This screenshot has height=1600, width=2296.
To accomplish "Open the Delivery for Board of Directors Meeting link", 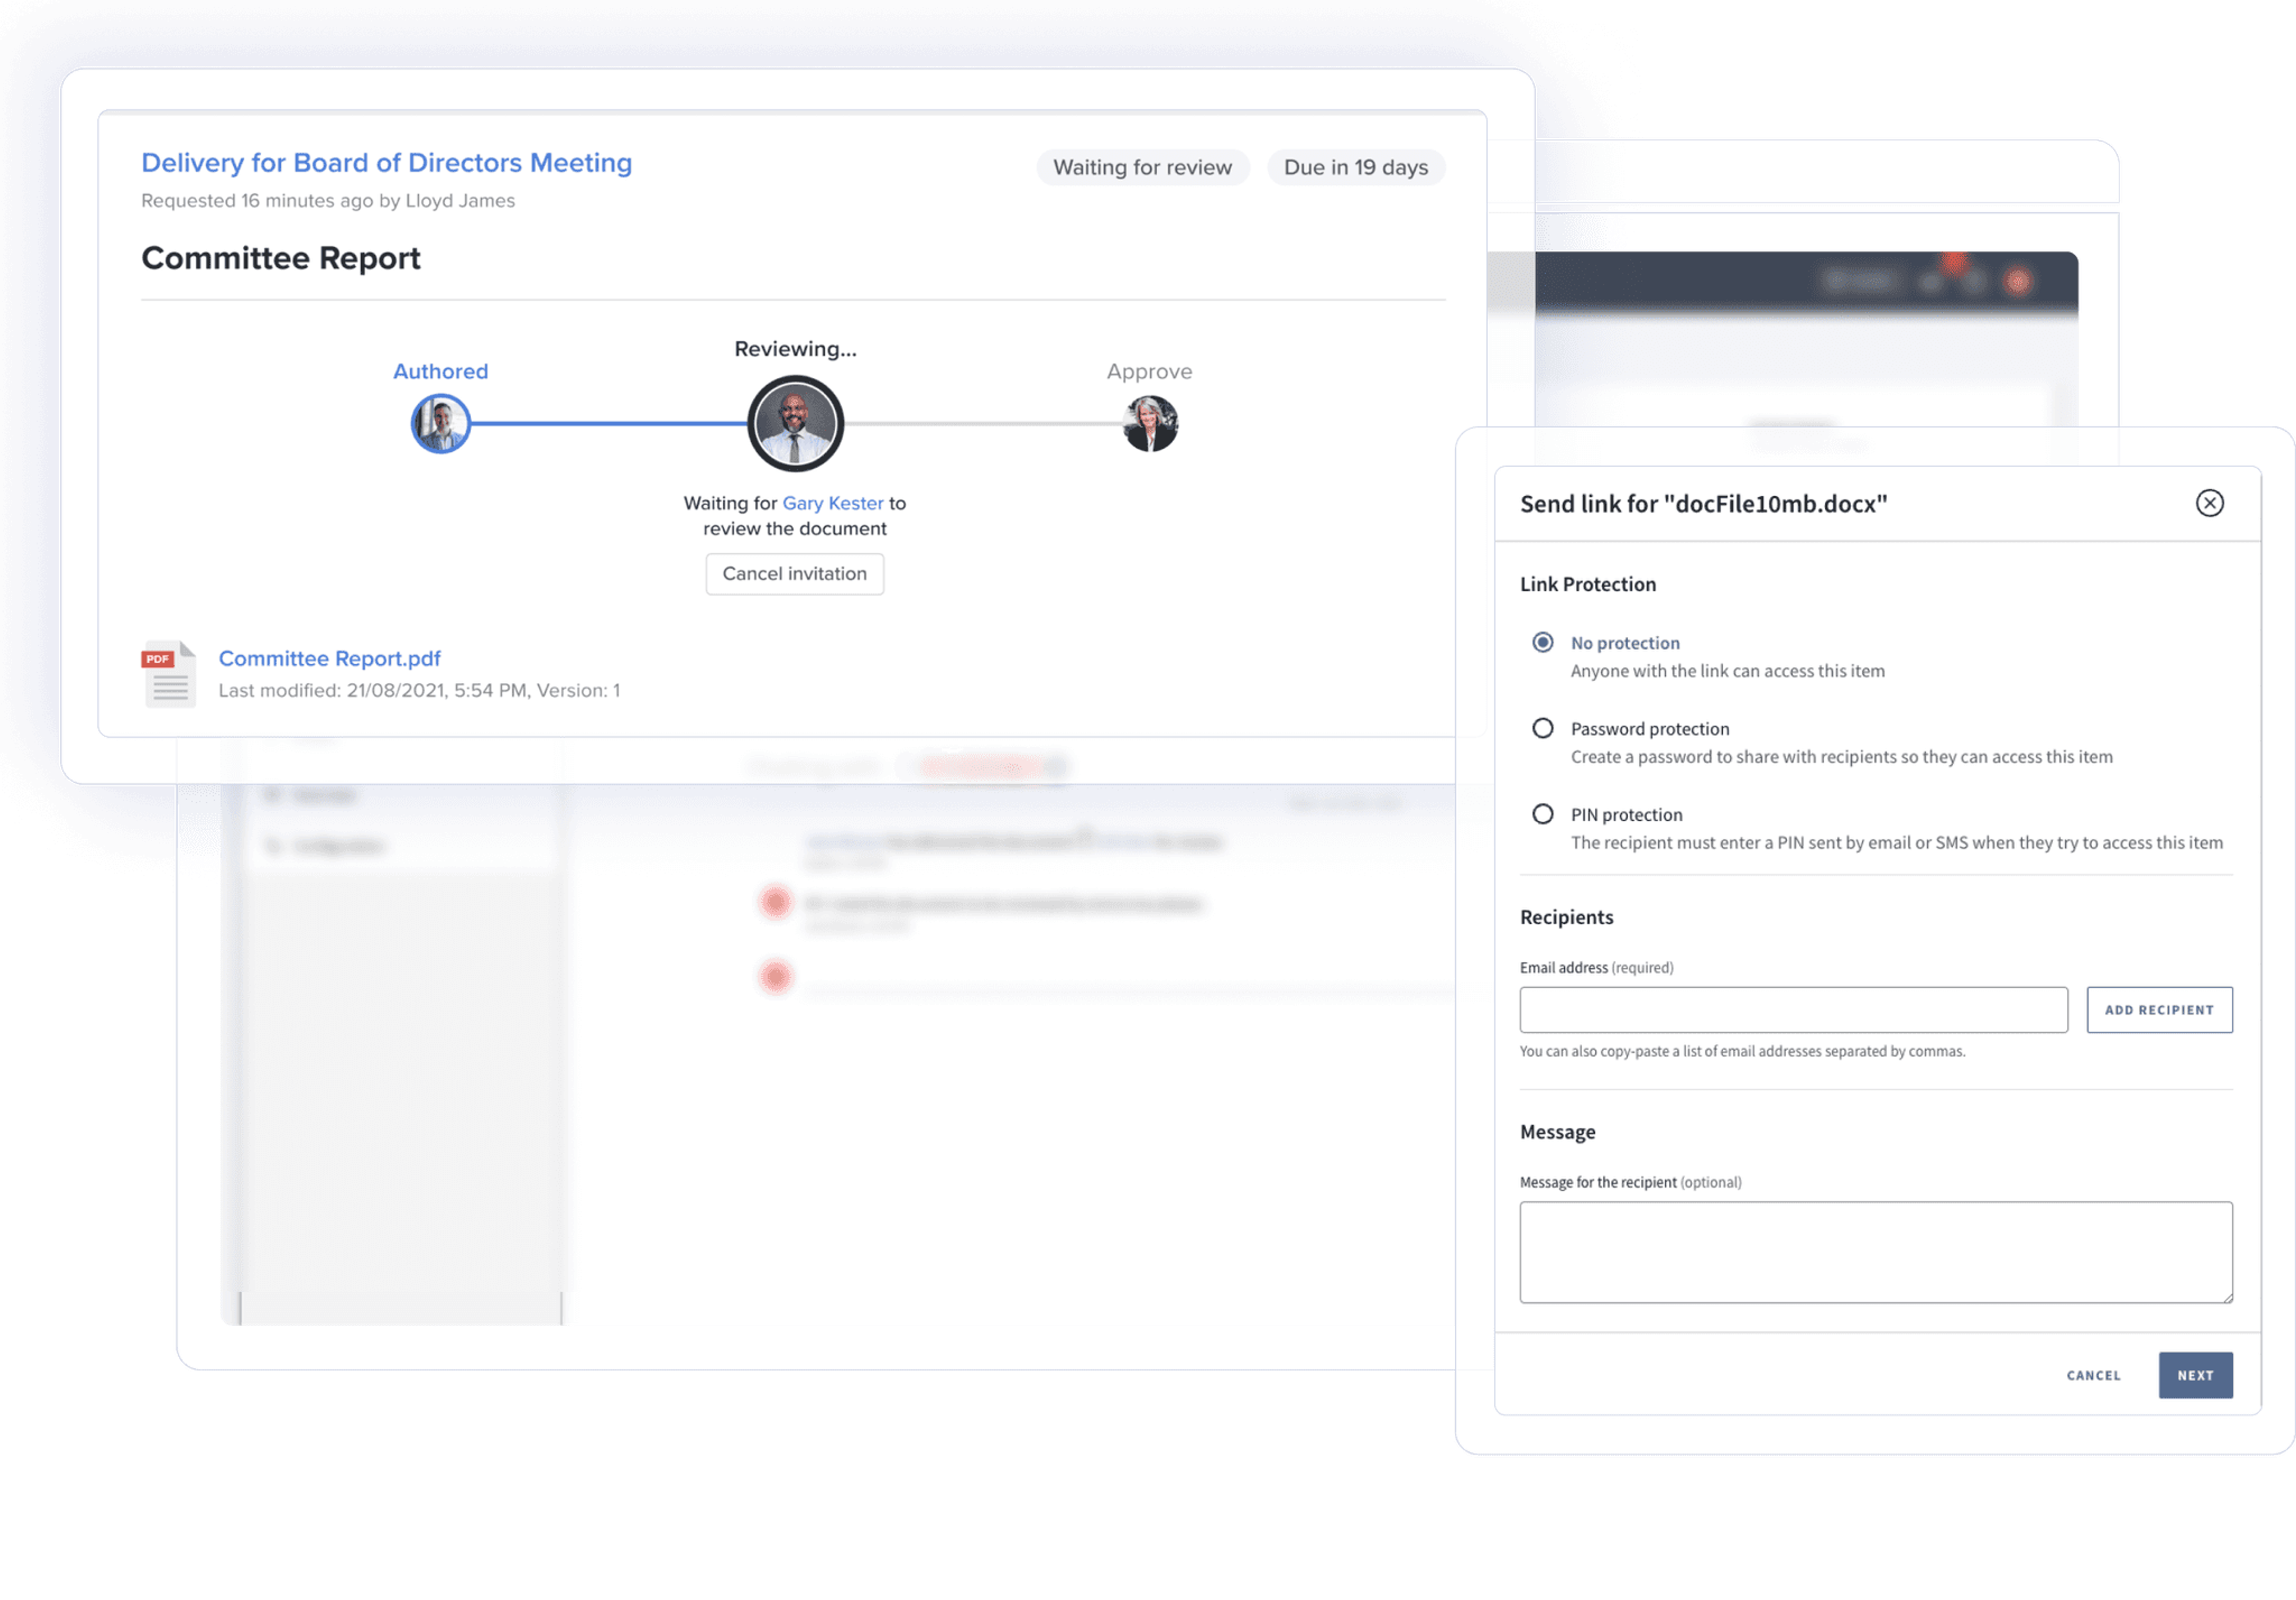I will click(x=386, y=163).
